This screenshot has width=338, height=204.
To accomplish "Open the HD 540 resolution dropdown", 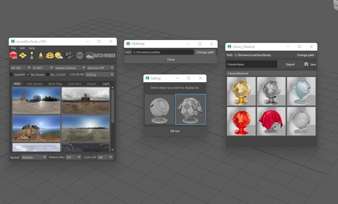I will click(x=21, y=68).
